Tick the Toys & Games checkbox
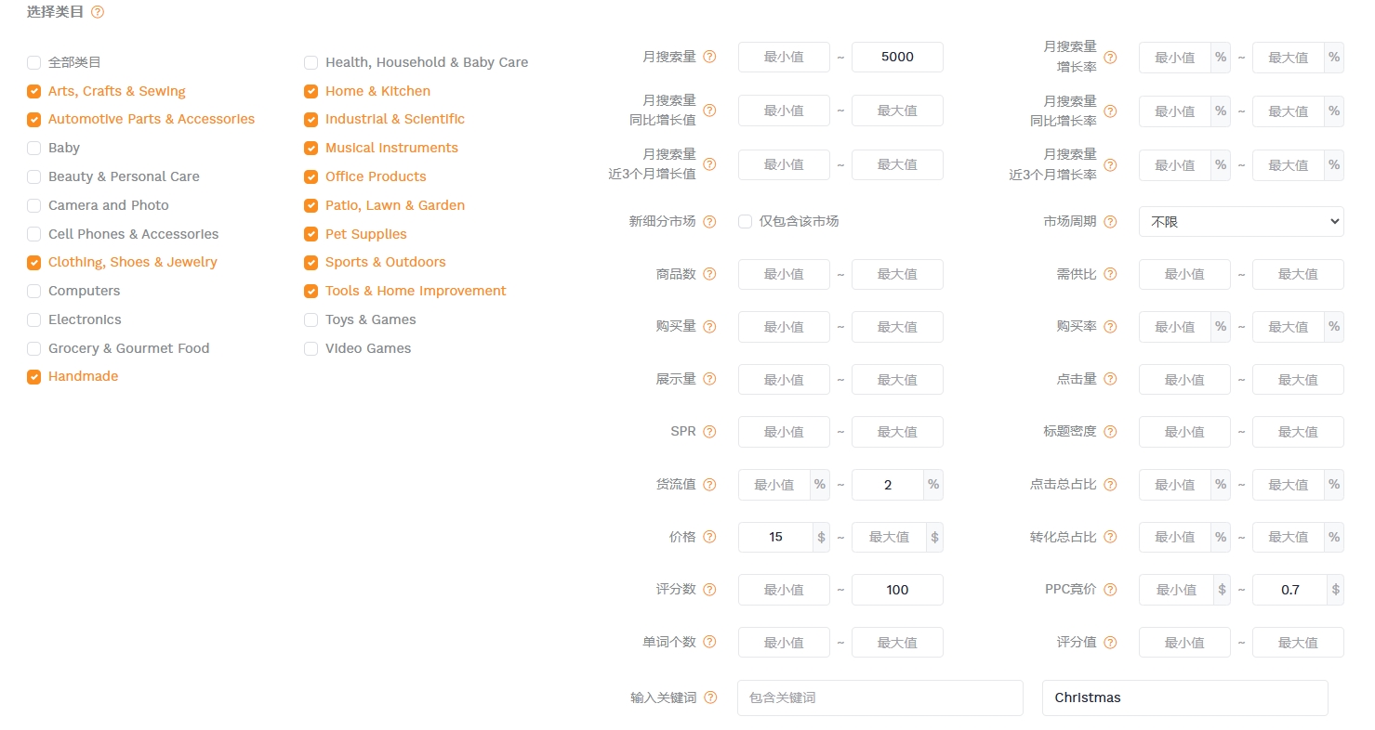 (x=311, y=319)
